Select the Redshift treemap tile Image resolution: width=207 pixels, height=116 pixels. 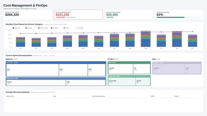[169, 69]
